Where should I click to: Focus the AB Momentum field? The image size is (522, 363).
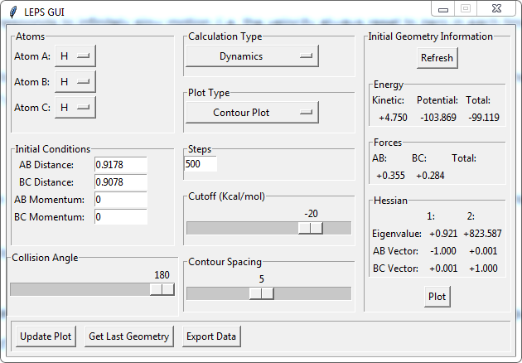[x=120, y=200]
